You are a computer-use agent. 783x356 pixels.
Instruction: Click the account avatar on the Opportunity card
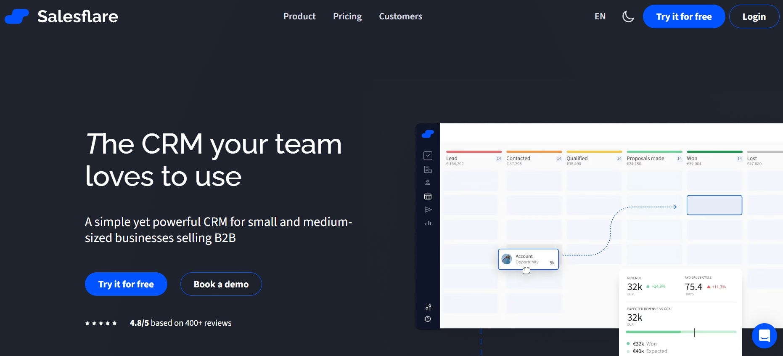point(507,259)
